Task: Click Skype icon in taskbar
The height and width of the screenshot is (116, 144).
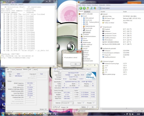Action: click(x=35, y=114)
